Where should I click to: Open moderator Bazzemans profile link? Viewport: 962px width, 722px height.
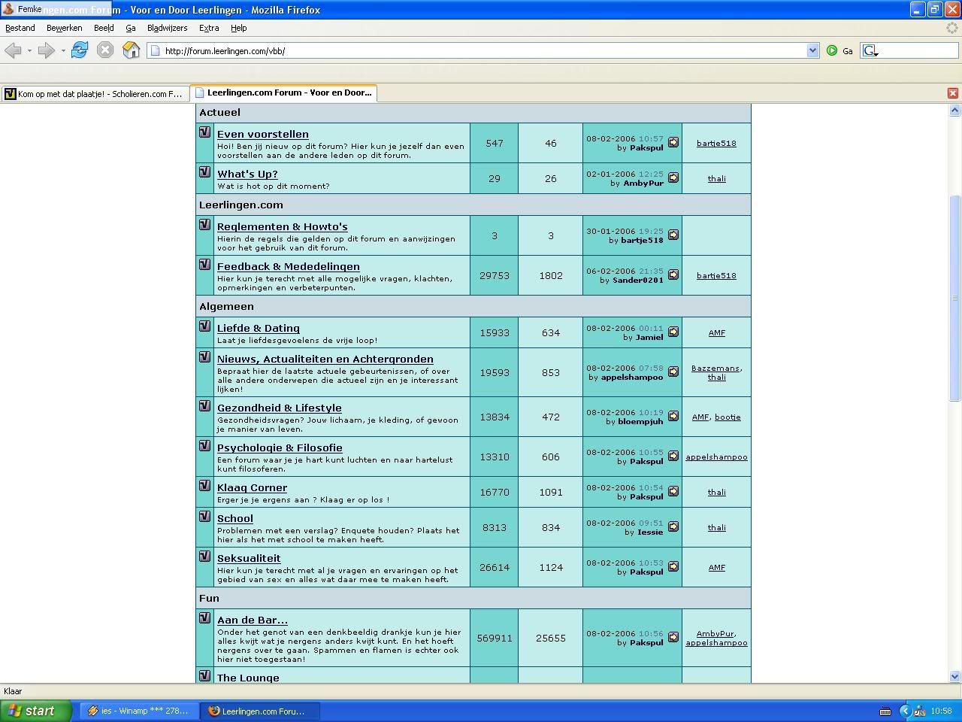(715, 369)
